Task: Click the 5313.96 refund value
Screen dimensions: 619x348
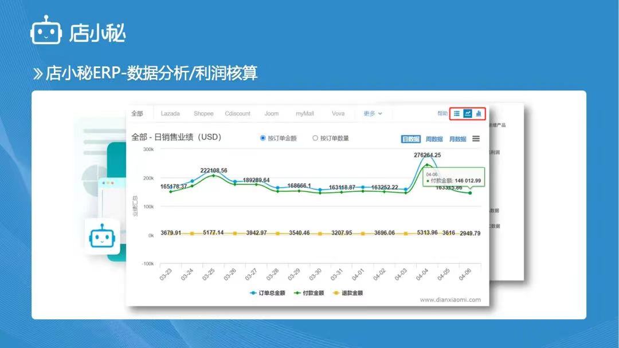Action: click(427, 232)
